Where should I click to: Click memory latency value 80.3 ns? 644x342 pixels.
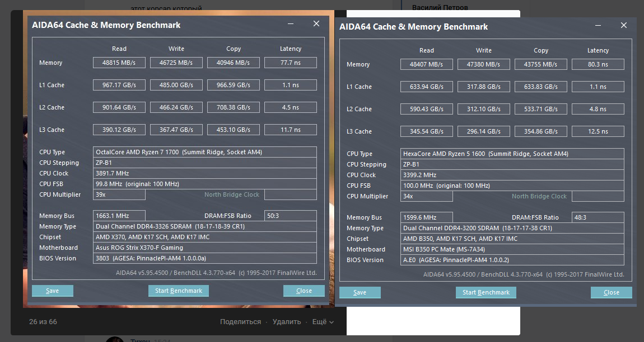click(598, 64)
